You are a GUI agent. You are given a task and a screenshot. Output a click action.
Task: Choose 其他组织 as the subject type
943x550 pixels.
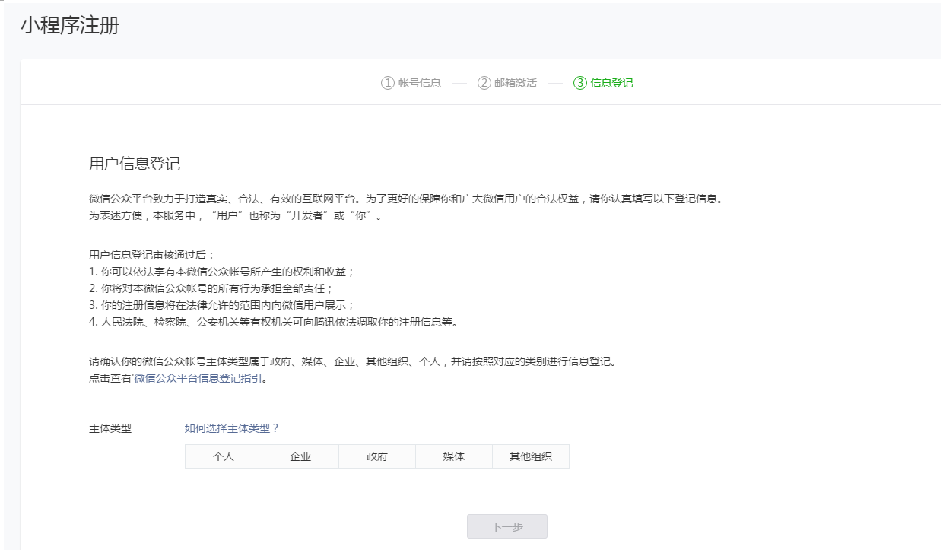point(531,456)
